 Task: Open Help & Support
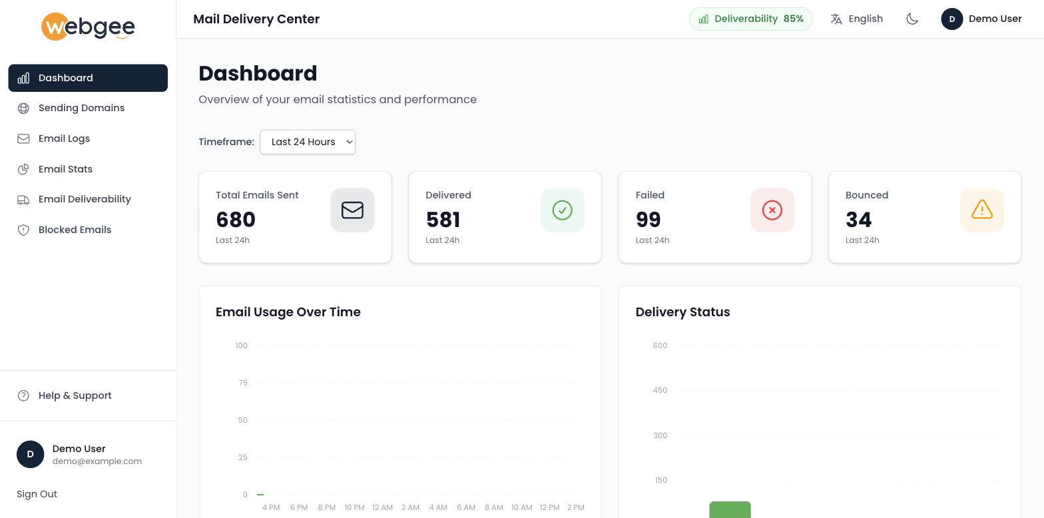tap(88, 395)
